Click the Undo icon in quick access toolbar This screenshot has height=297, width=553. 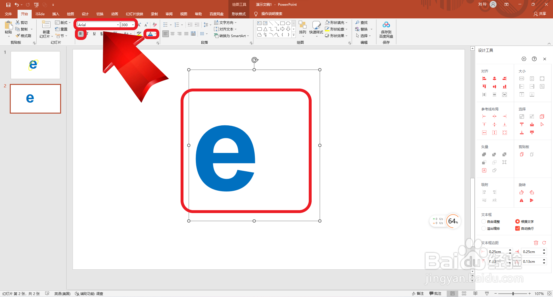(17, 5)
